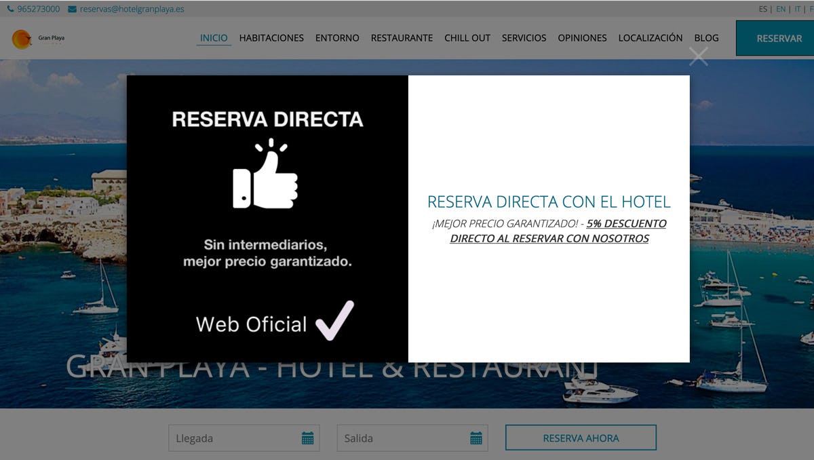The height and width of the screenshot is (460, 814).
Task: Open the Llegada calendar icon
Action: [x=307, y=438]
